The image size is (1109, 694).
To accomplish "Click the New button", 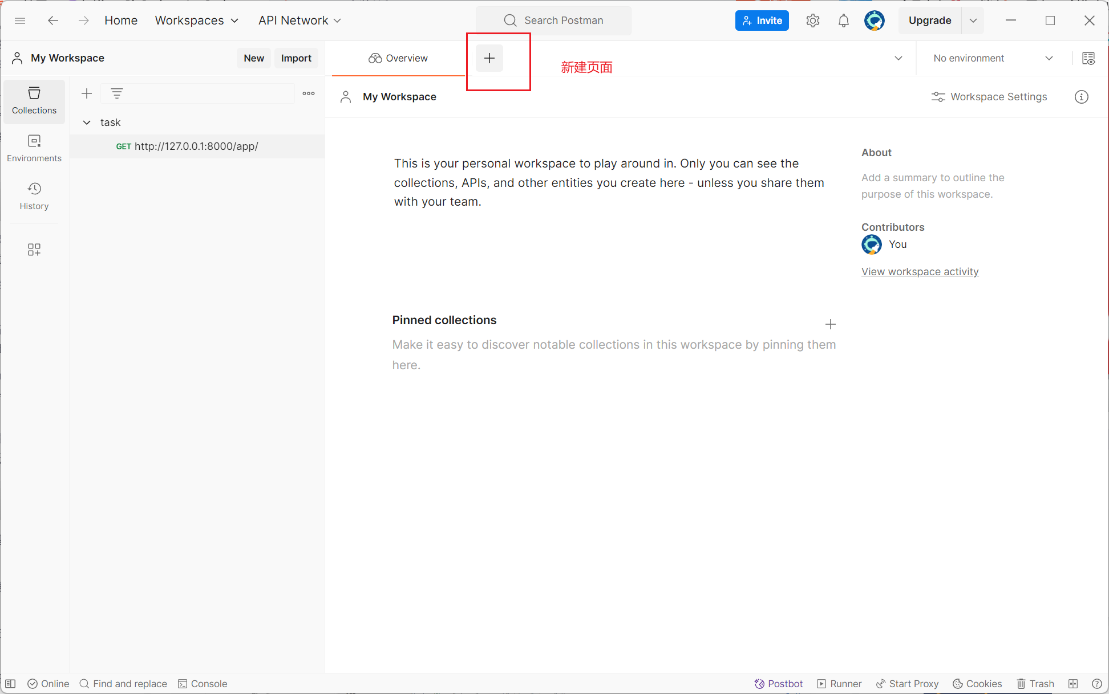I will coord(254,58).
